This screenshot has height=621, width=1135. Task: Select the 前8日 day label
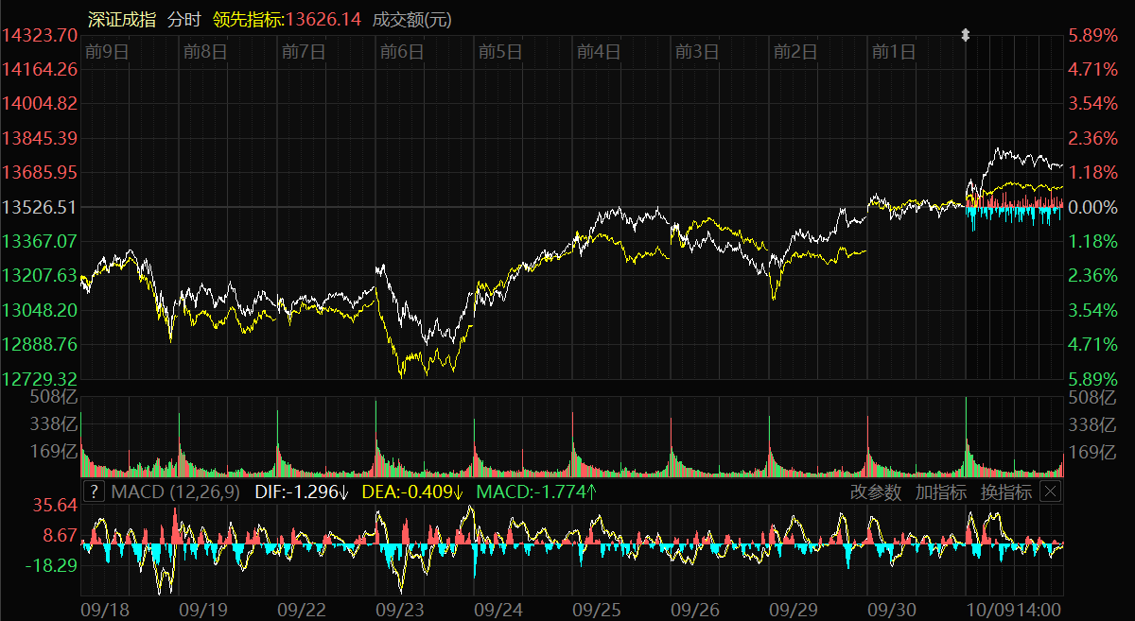pos(205,52)
